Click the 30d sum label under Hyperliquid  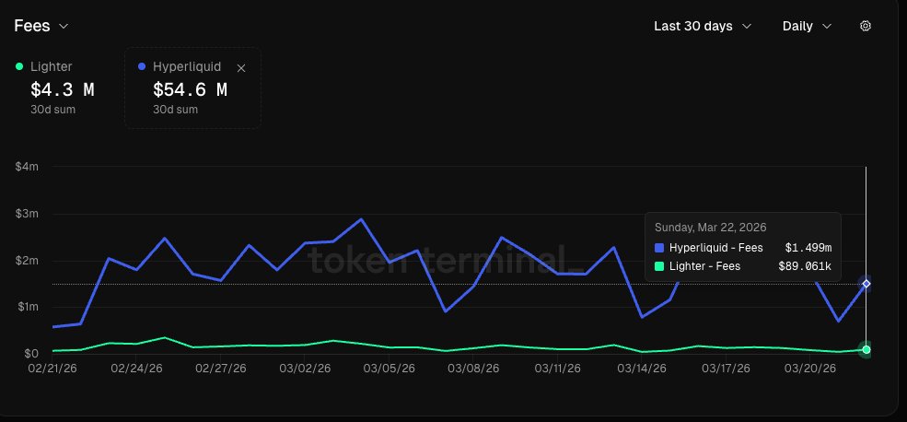[x=175, y=110]
